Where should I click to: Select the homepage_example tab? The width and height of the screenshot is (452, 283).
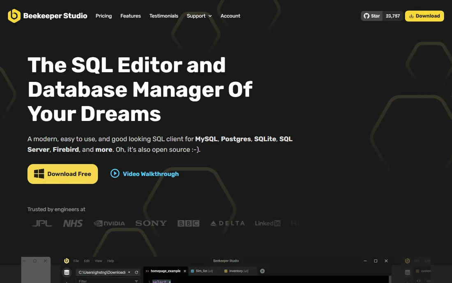(x=165, y=271)
